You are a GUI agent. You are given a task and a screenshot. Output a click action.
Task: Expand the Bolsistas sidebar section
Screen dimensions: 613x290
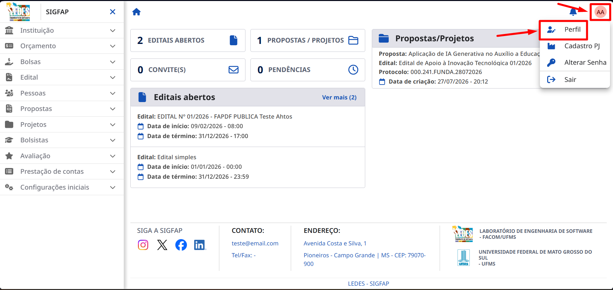click(x=62, y=140)
